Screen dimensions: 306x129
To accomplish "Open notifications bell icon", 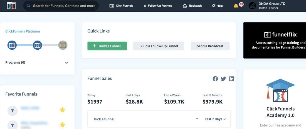I will (236, 6).
